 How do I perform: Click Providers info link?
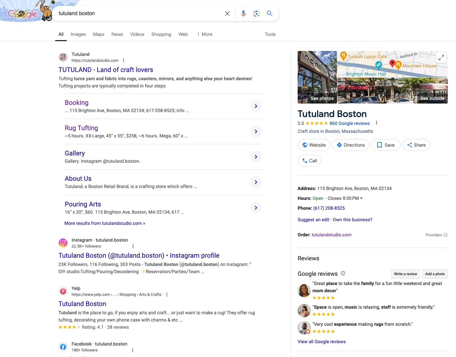pos(436,235)
